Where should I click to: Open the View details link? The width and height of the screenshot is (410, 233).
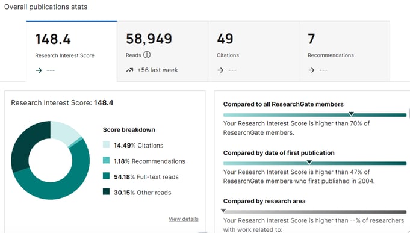point(183,219)
